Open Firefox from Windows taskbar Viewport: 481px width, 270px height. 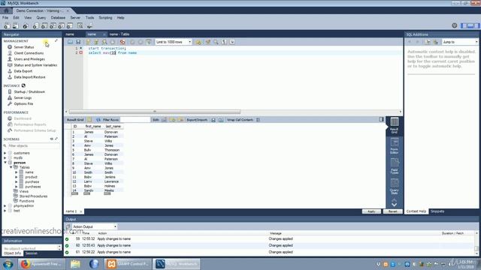(41, 264)
